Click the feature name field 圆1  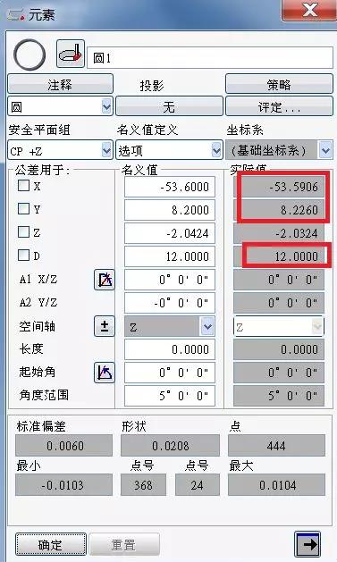pos(210,57)
